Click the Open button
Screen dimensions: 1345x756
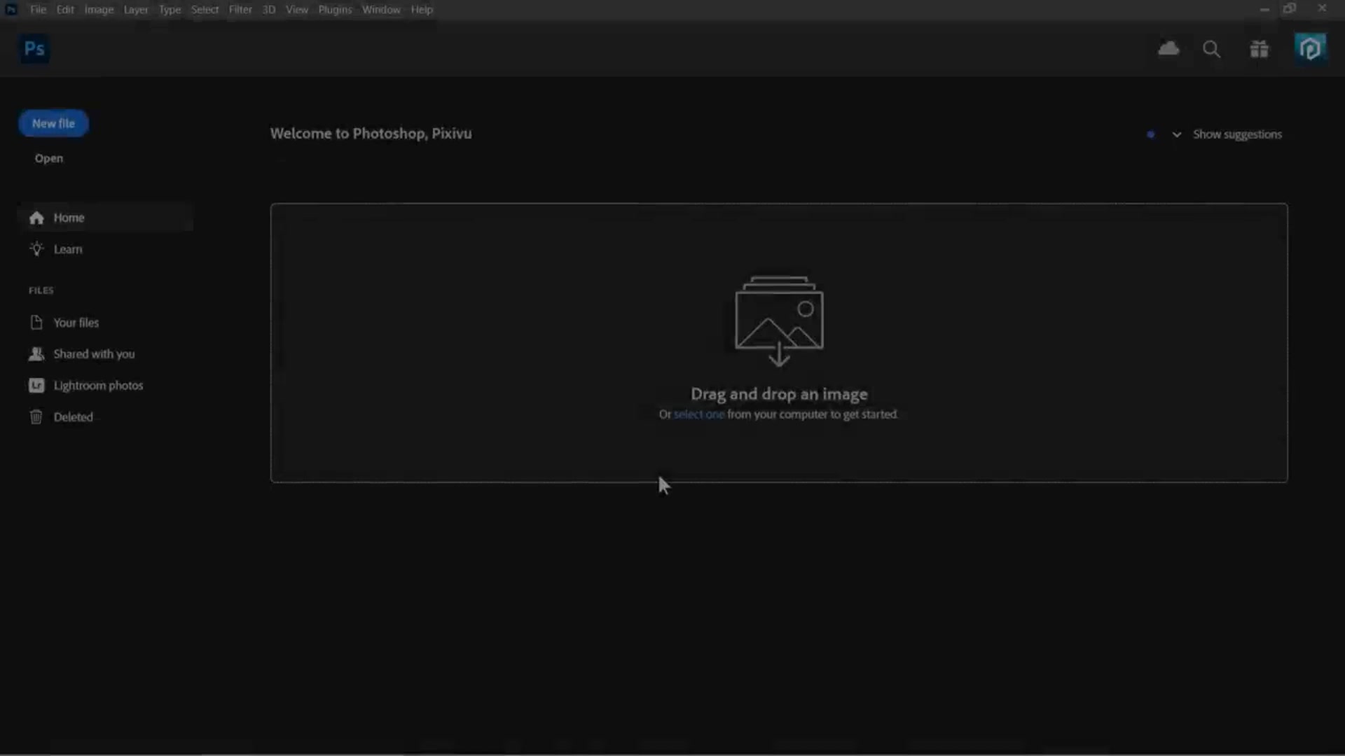coord(49,158)
